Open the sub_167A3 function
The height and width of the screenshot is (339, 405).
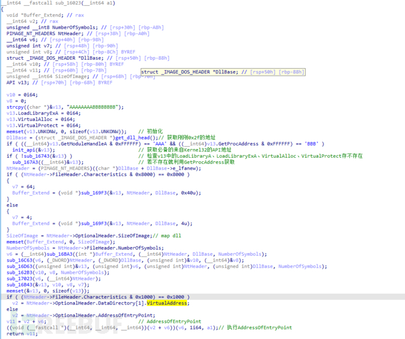(x=25, y=162)
